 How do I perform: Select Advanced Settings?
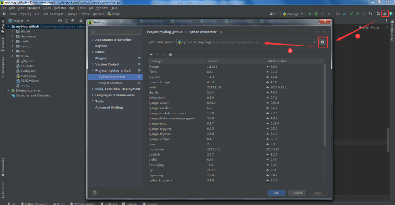pyautogui.click(x=109, y=108)
